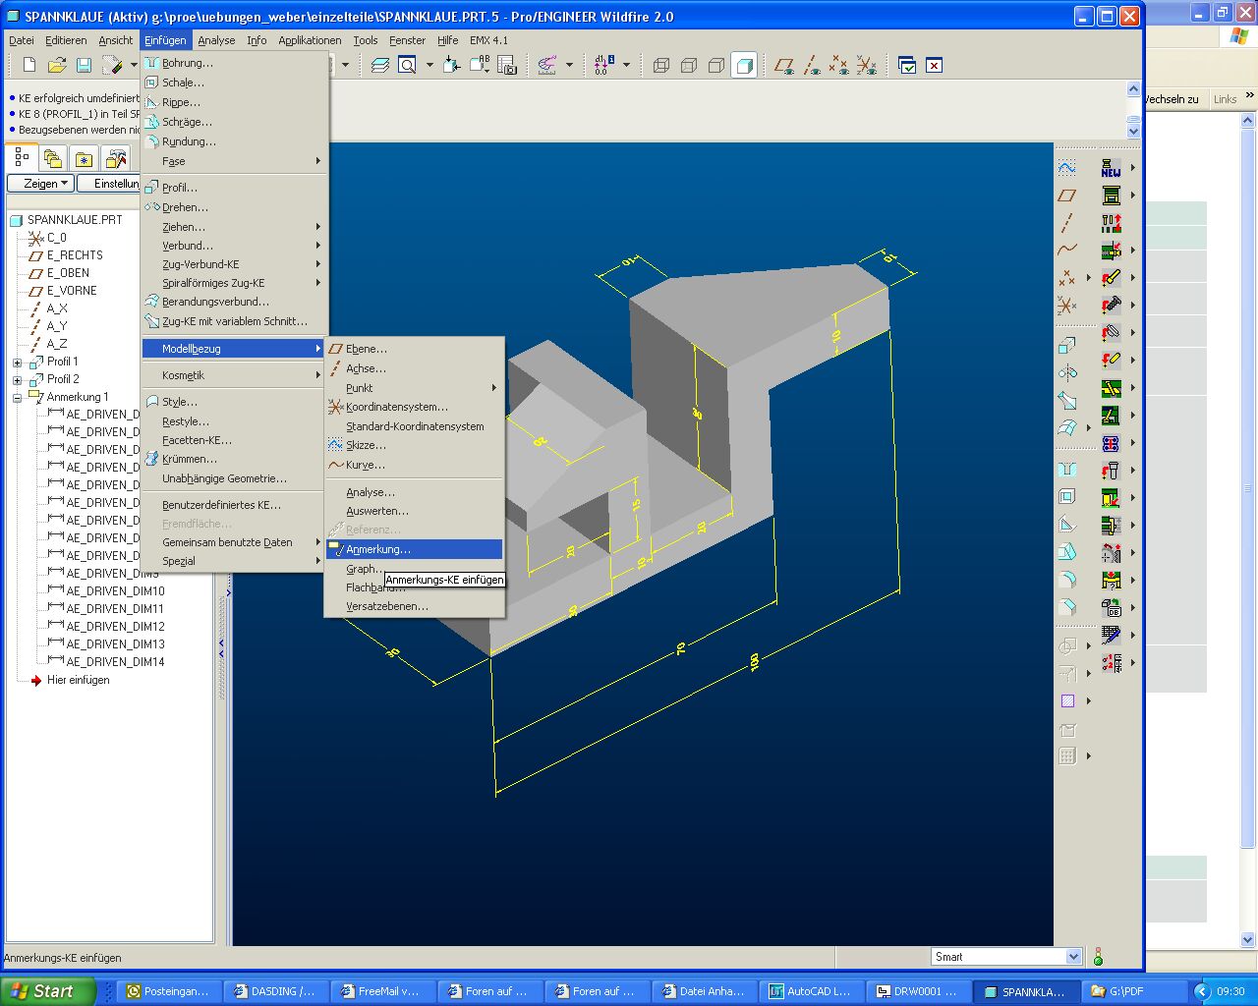Choose Bohrung... from the Einfügen menu
The width and height of the screenshot is (1258, 1006).
click(234, 63)
